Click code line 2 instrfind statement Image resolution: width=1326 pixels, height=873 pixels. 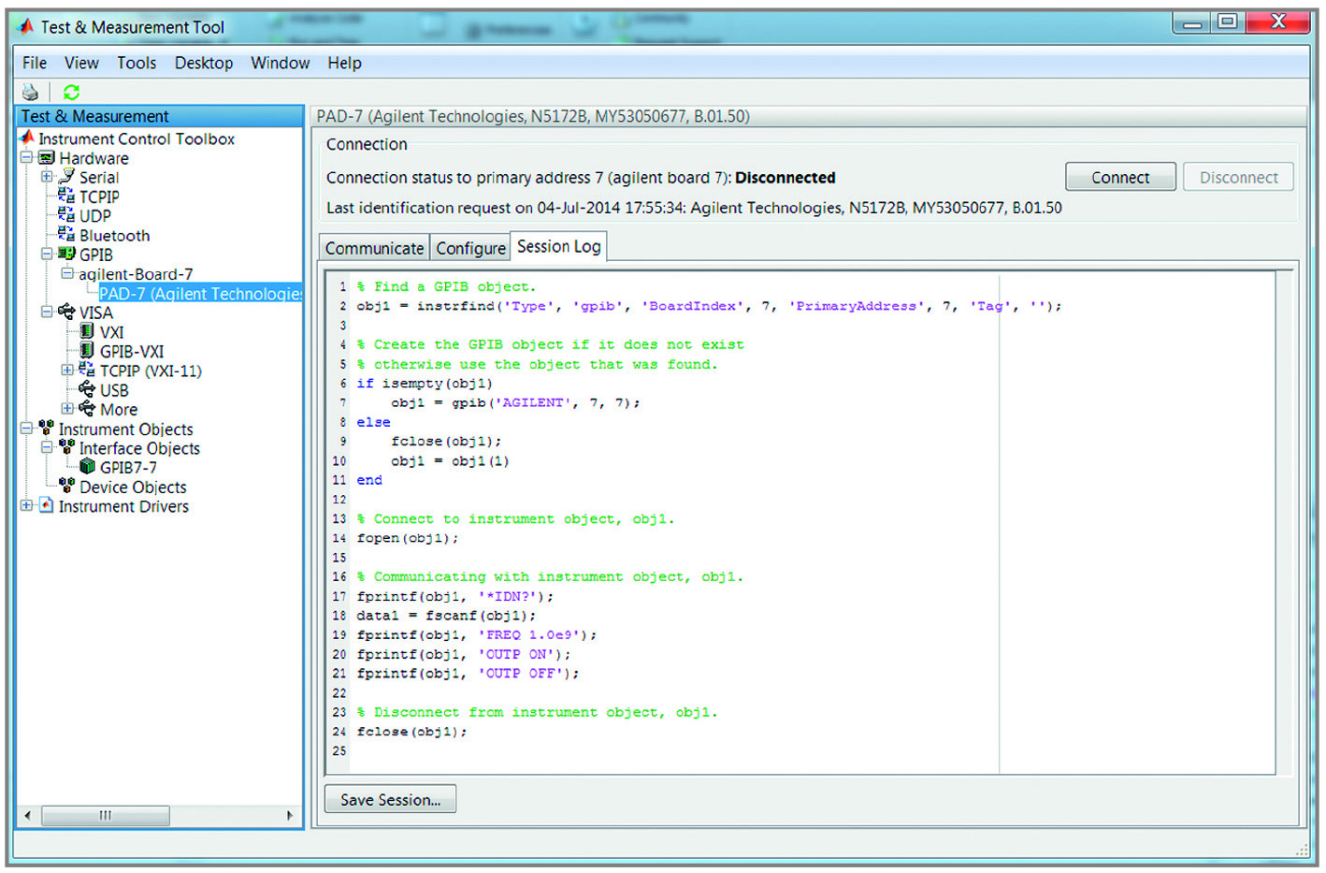(709, 306)
